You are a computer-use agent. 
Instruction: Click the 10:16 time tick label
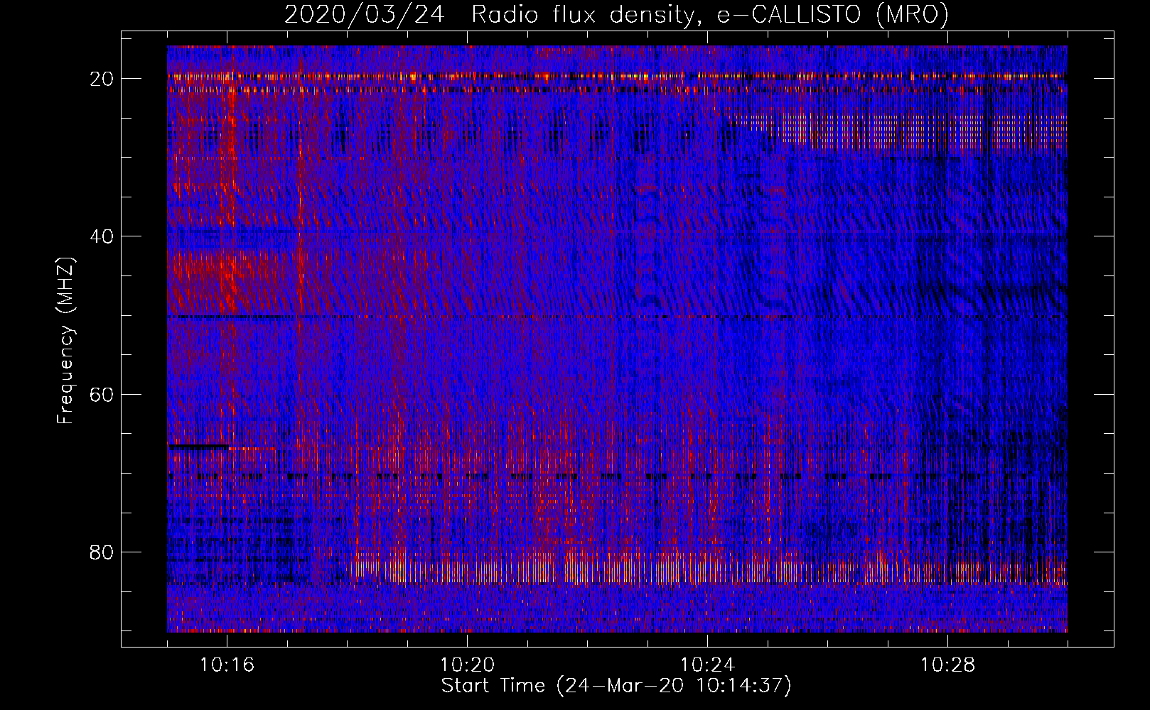[227, 665]
